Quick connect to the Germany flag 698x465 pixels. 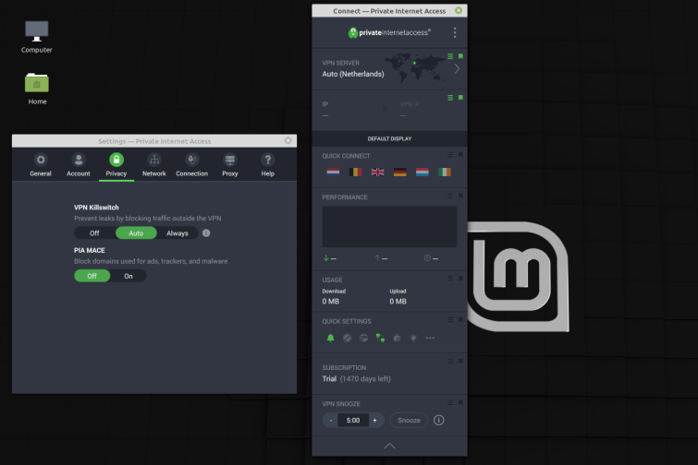pos(399,172)
